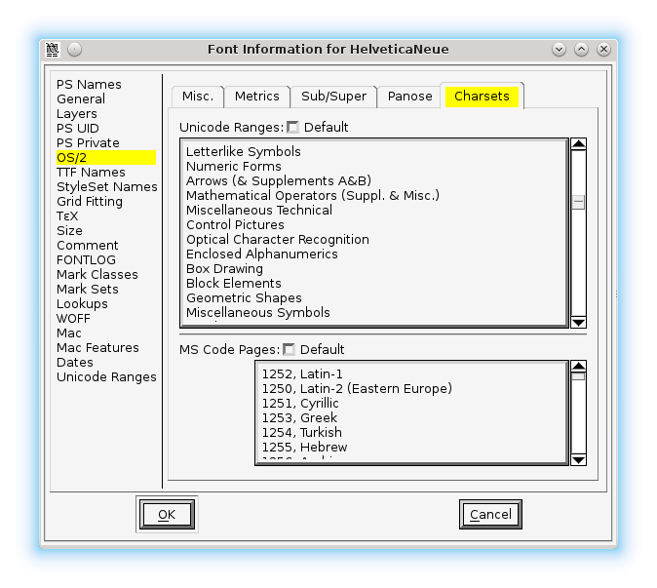Image resolution: width=657 pixels, height=588 pixels.
Task: Select the Charsets tab
Action: (482, 96)
